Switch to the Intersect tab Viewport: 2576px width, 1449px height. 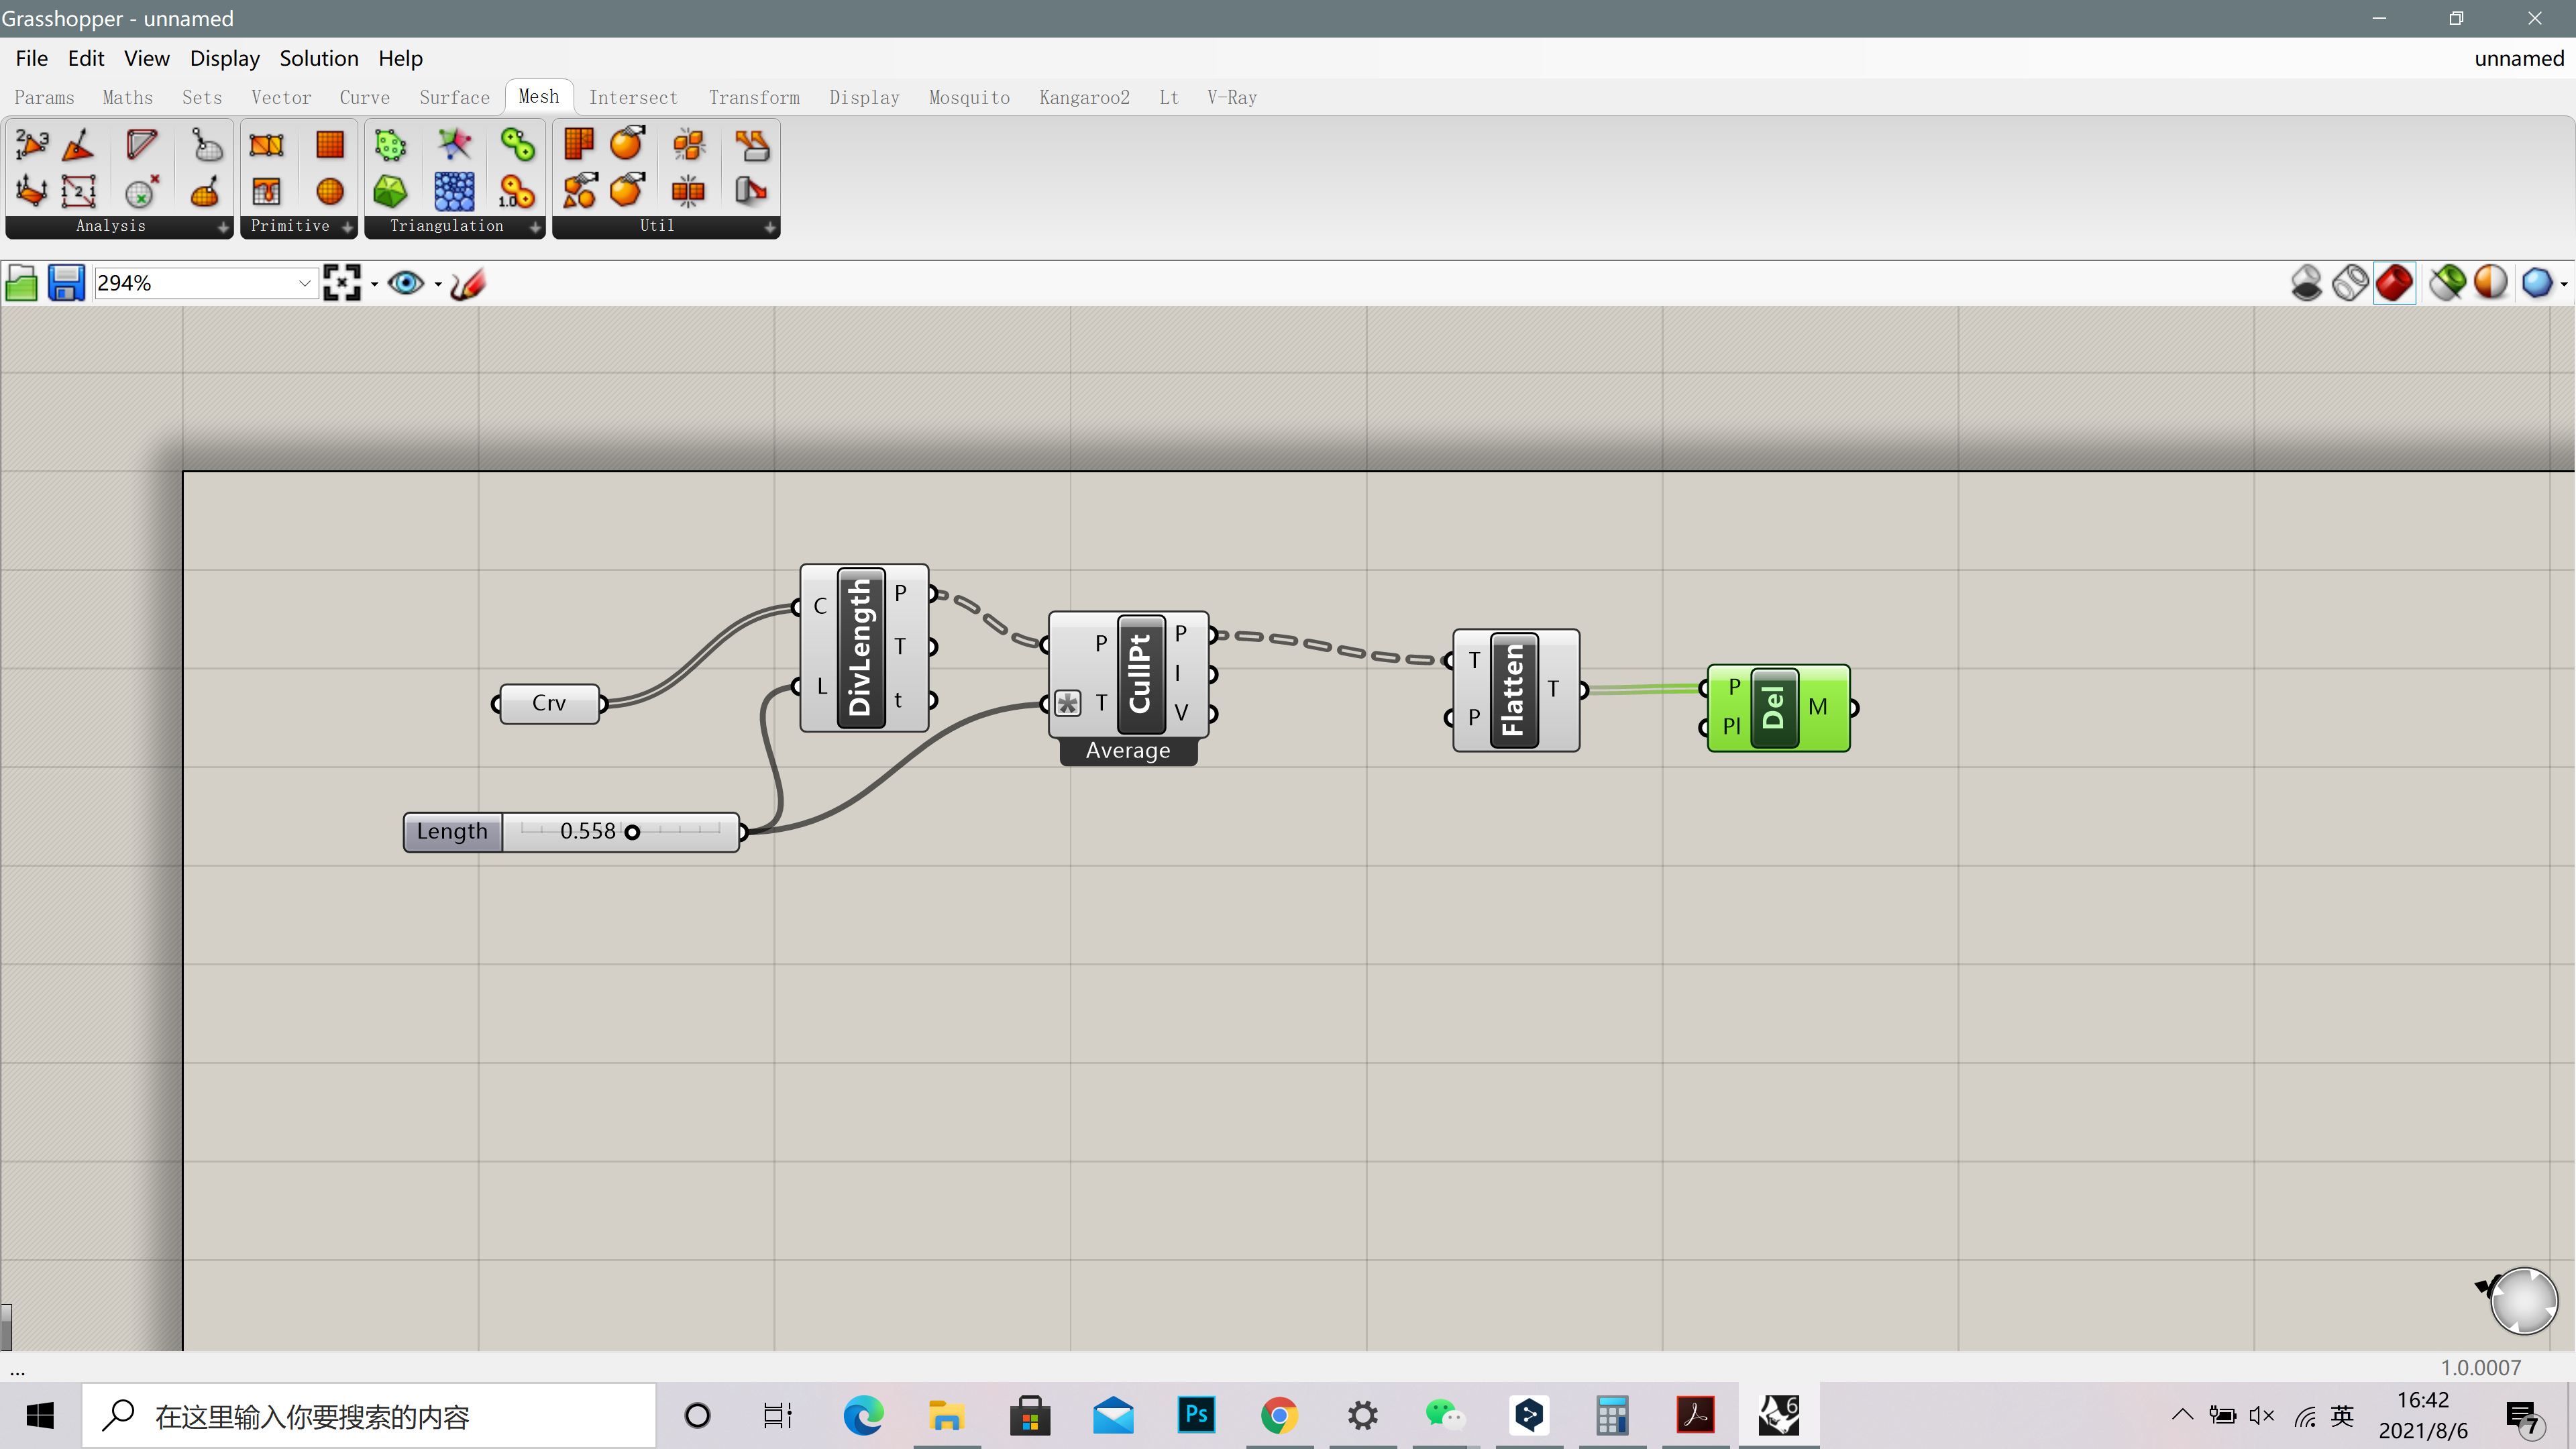(633, 97)
